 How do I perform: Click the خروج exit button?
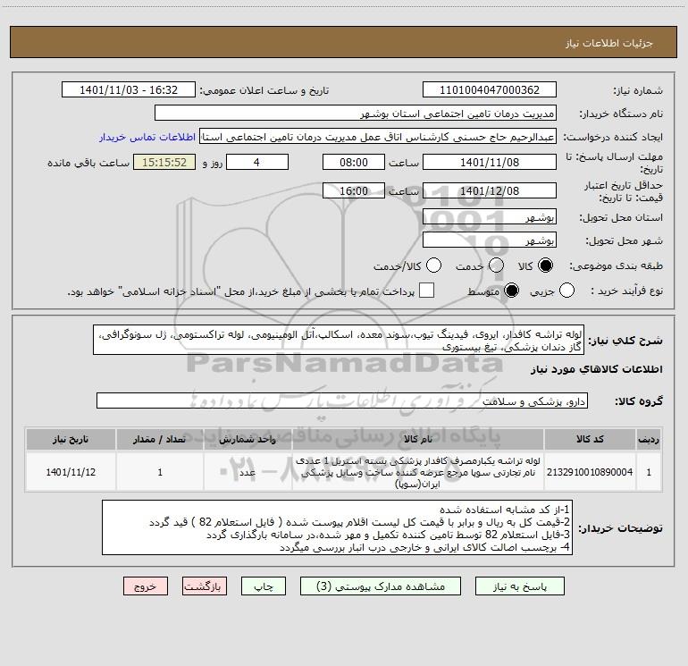[x=146, y=586]
